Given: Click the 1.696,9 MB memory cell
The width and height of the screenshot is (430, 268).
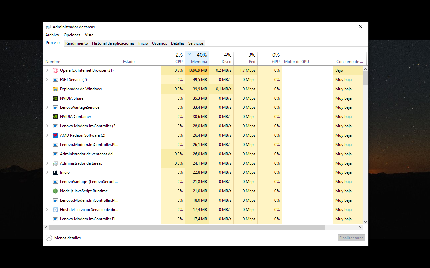Looking at the screenshot, I should [x=197, y=70].
